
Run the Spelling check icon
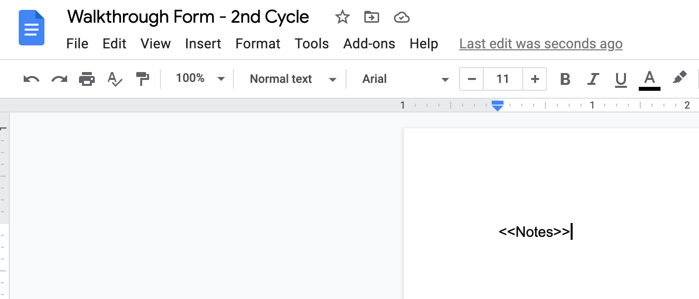[x=115, y=79]
